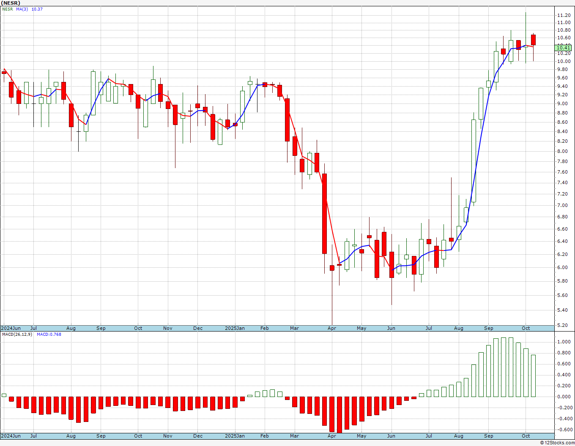Click 2024Jun on the MACD panel date axis

11,436
